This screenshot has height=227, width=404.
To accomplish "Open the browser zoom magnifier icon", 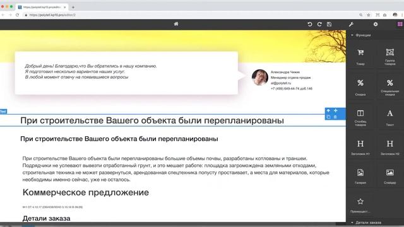I will [361, 15].
